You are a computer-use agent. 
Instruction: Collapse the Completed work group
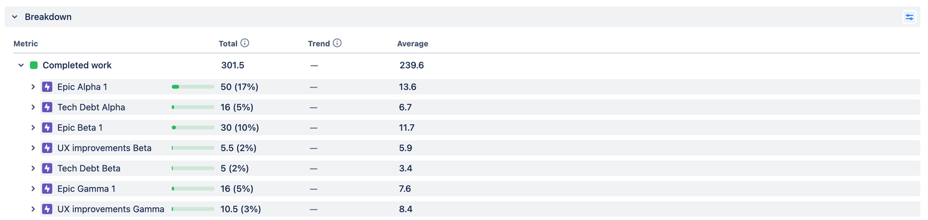(21, 65)
